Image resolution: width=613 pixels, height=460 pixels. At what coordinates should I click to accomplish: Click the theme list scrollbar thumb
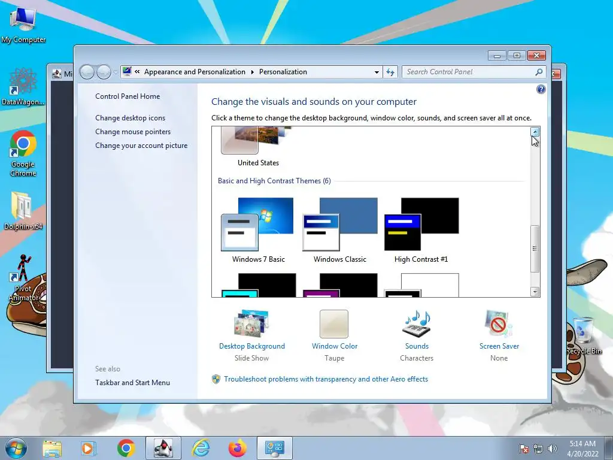(x=535, y=249)
